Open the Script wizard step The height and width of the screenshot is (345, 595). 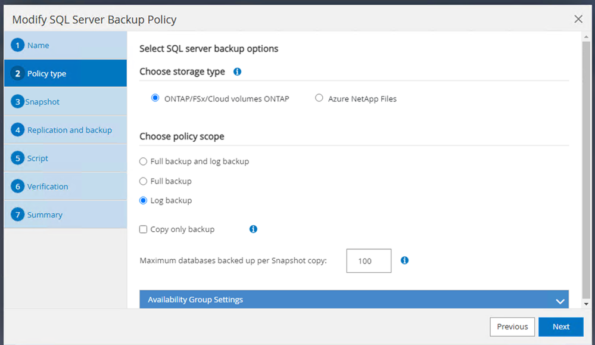point(38,158)
